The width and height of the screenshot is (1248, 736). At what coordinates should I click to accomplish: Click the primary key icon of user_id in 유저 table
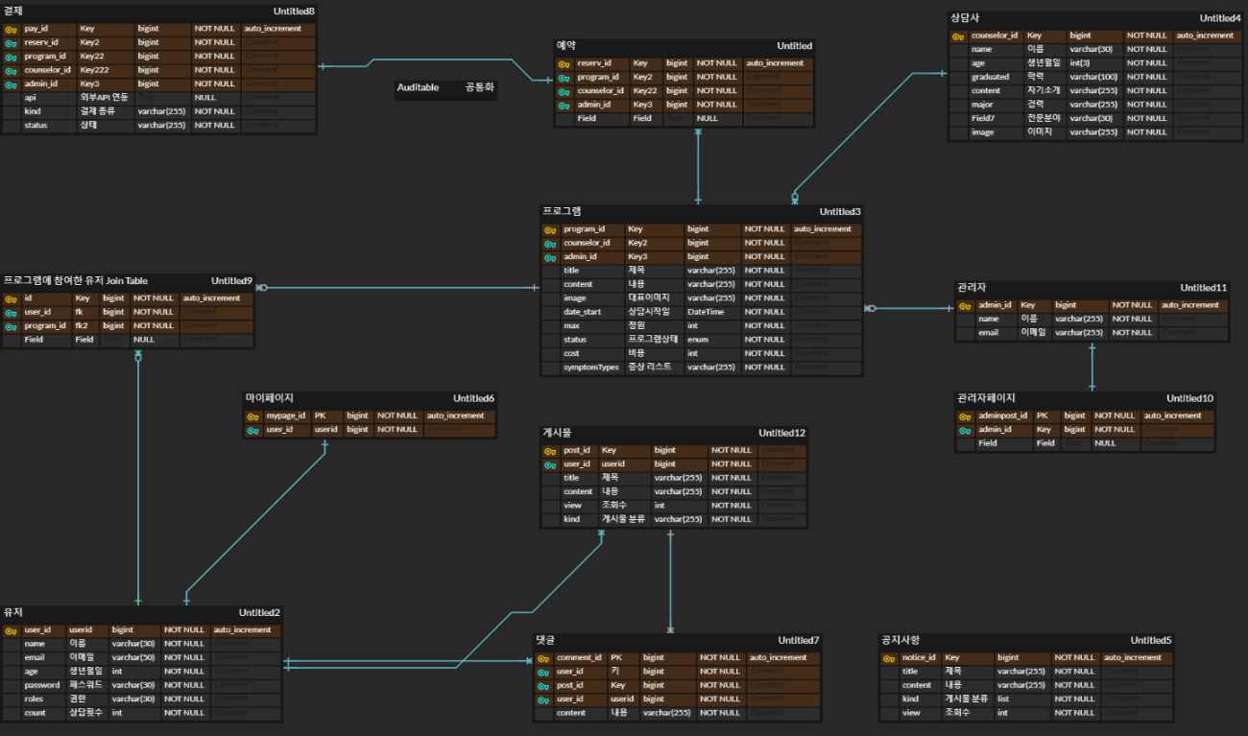pyautogui.click(x=11, y=630)
